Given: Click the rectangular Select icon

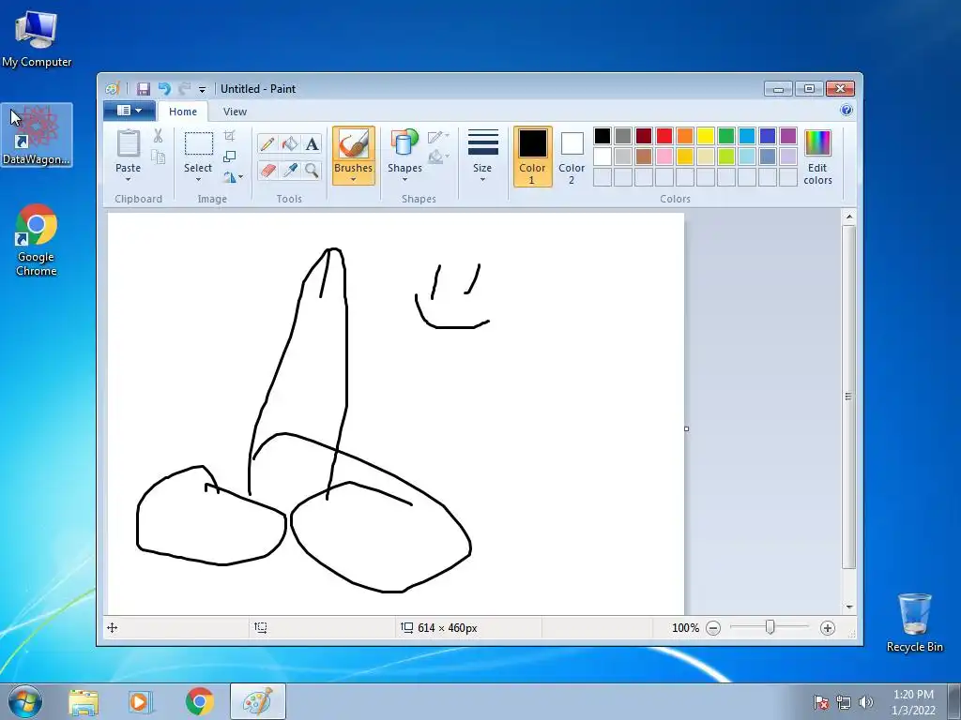Looking at the screenshot, I should (x=199, y=143).
